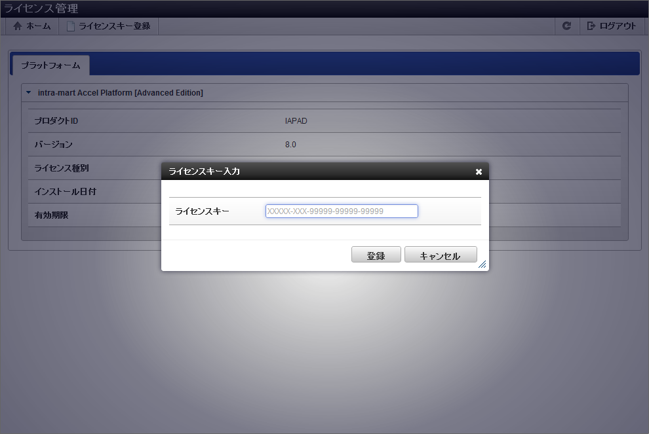Click the document icon beside ライセンスキー登録
Image resolution: width=649 pixels, height=434 pixels.
(71, 26)
